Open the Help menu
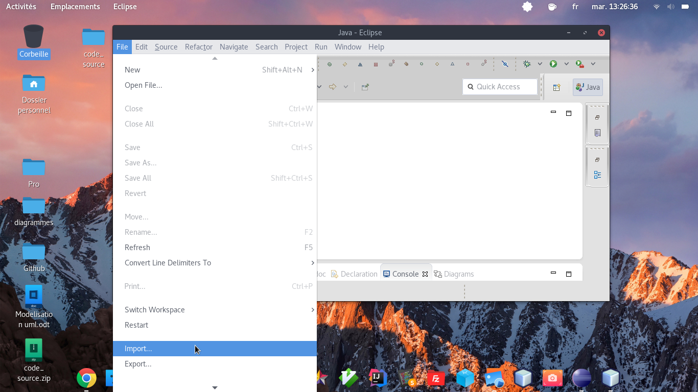 click(x=376, y=47)
